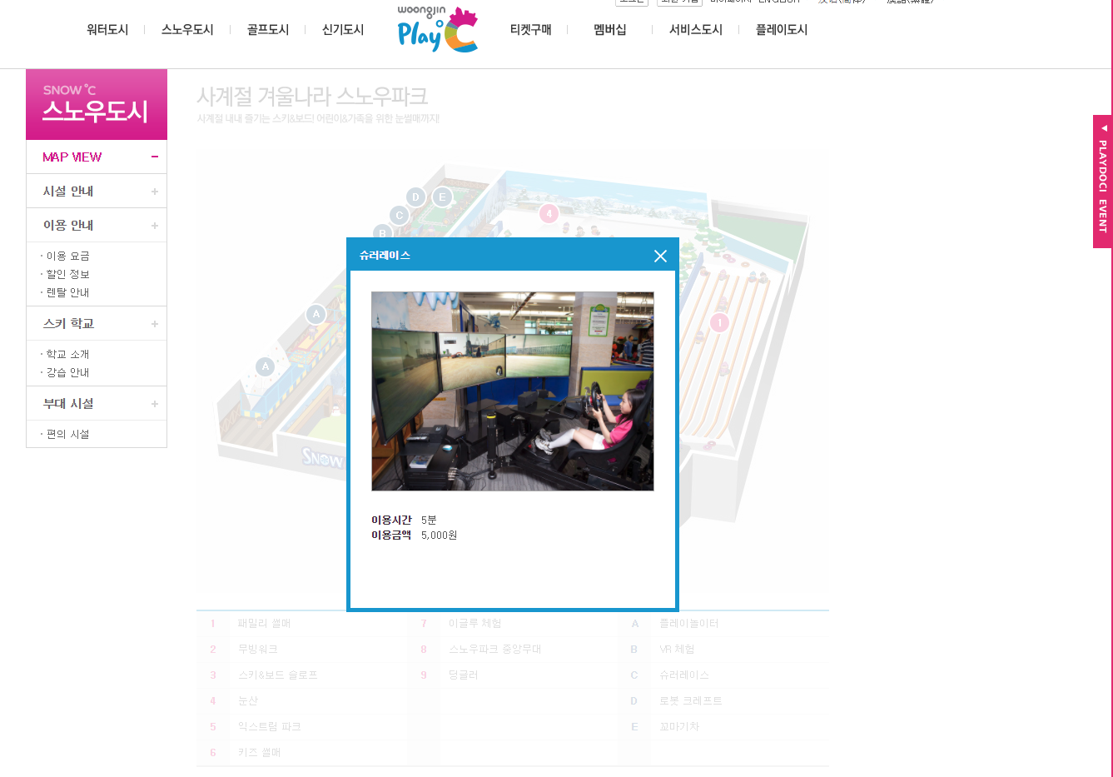This screenshot has height=777, width=1113.
Task: Open the 워터도시 top menu
Action: (x=107, y=30)
